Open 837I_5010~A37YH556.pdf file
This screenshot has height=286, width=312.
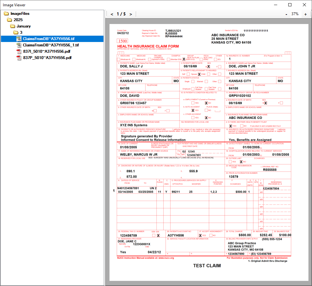click(47, 51)
